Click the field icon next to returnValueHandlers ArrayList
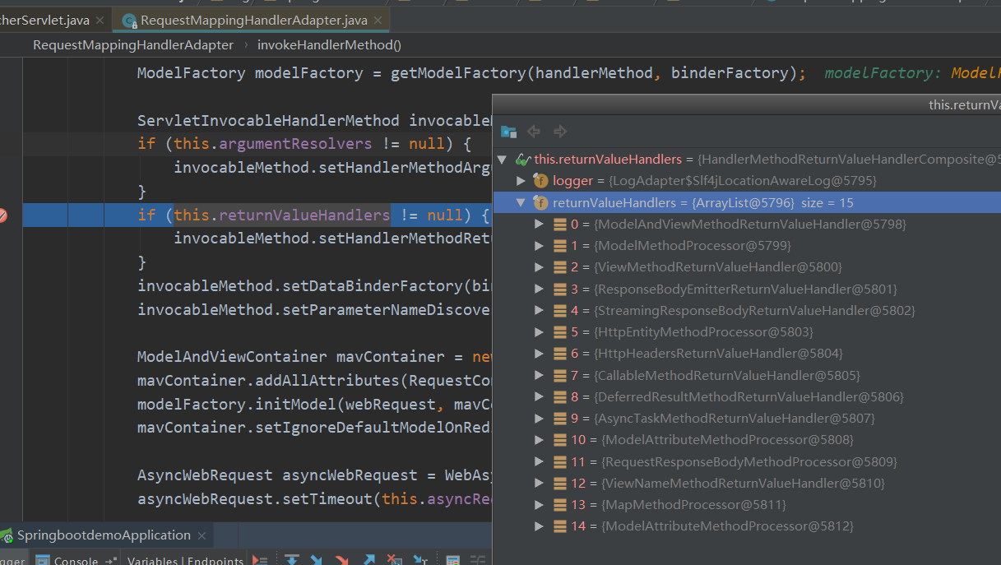The height and width of the screenshot is (565, 1001). (540, 202)
